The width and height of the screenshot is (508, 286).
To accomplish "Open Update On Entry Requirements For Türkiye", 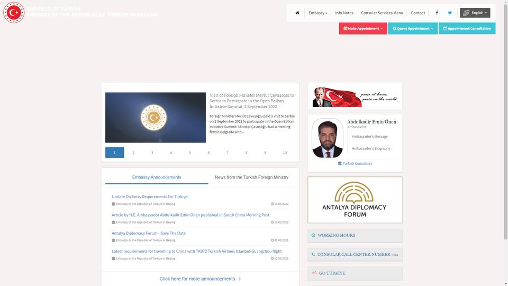I will click(x=149, y=196).
